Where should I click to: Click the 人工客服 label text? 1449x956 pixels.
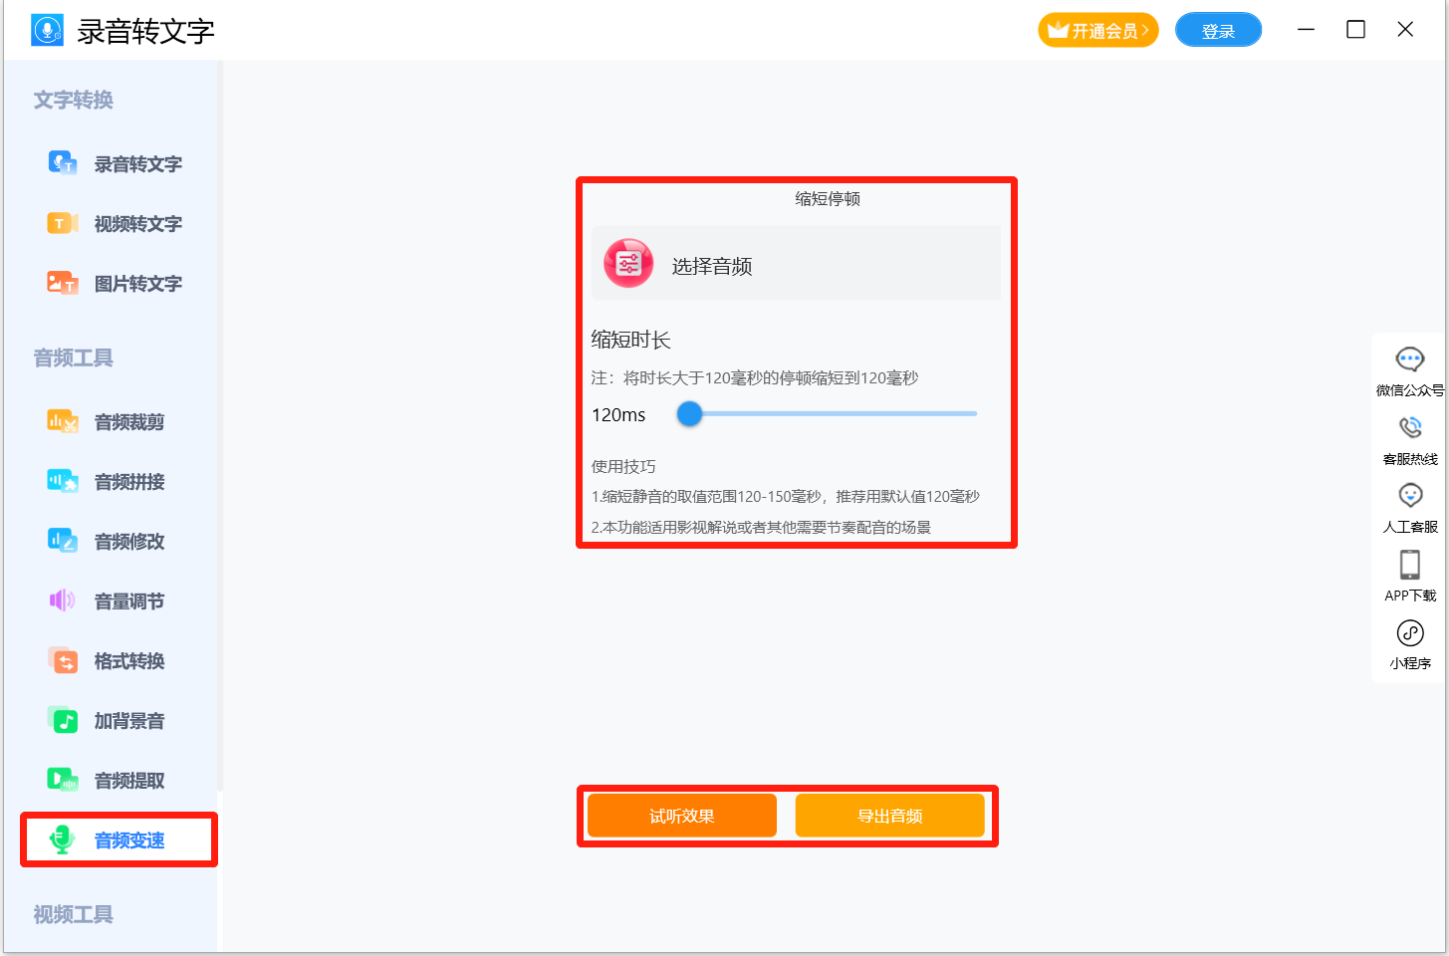pos(1410,527)
